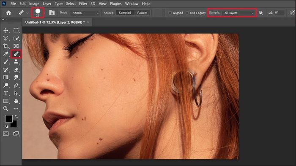Select the Move tool
Viewport: 296px width, 166px height.
[6, 30]
